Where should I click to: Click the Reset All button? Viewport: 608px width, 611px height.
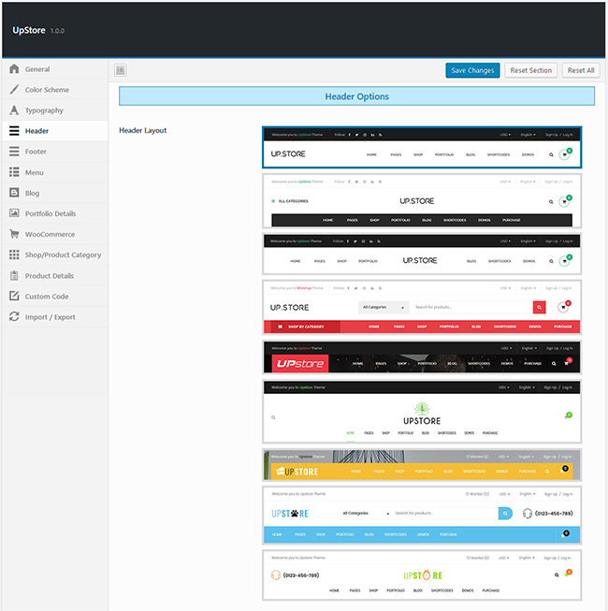click(581, 70)
